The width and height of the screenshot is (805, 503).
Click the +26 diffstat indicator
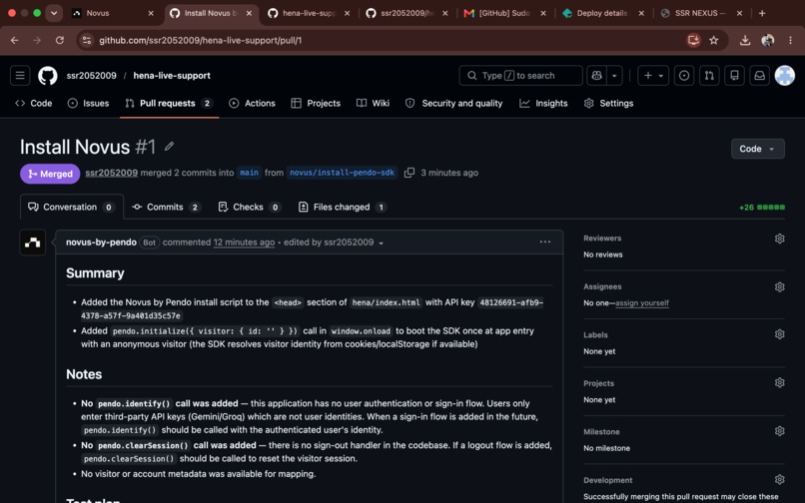[762, 208]
